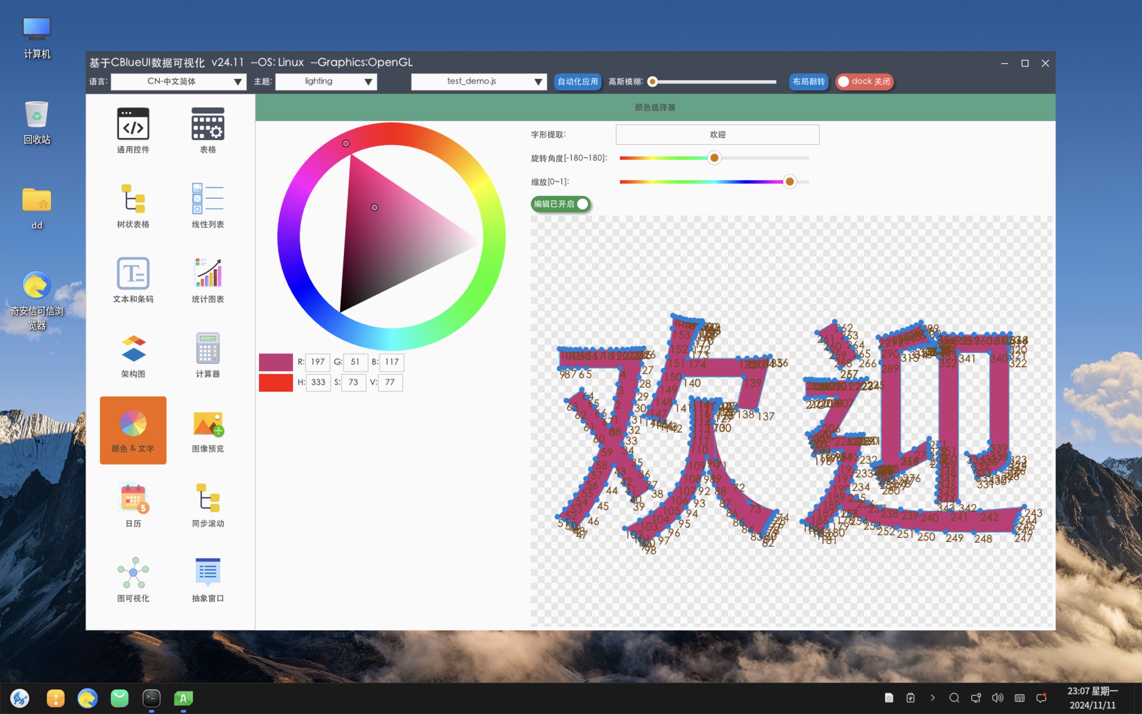The image size is (1142, 714).
Task: Open the 线性列表 linear list item
Action: click(x=208, y=199)
